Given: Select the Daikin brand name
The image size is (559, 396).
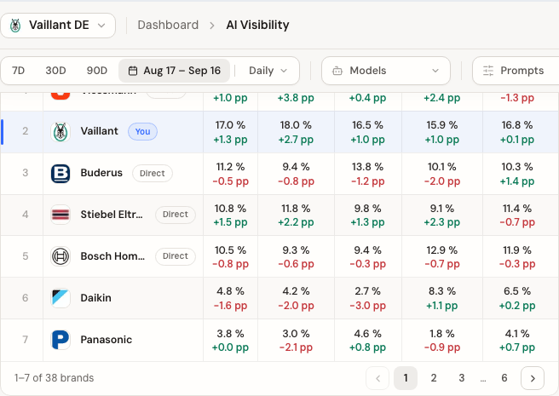Looking at the screenshot, I should click(x=96, y=298).
